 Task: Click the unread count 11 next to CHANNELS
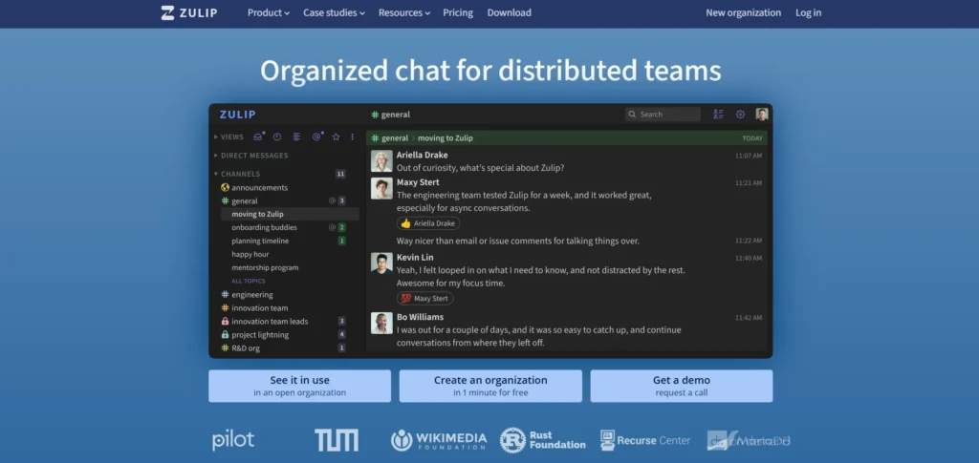tap(340, 174)
